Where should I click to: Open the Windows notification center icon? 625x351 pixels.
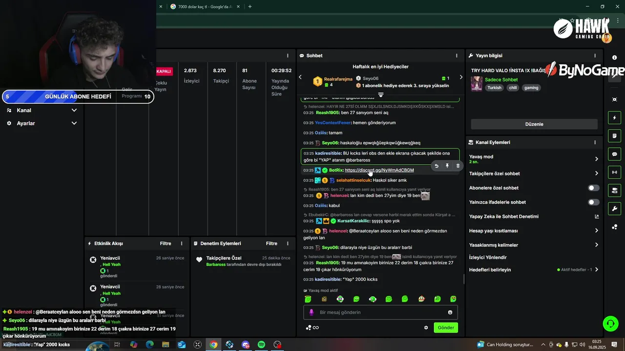click(x=614, y=345)
